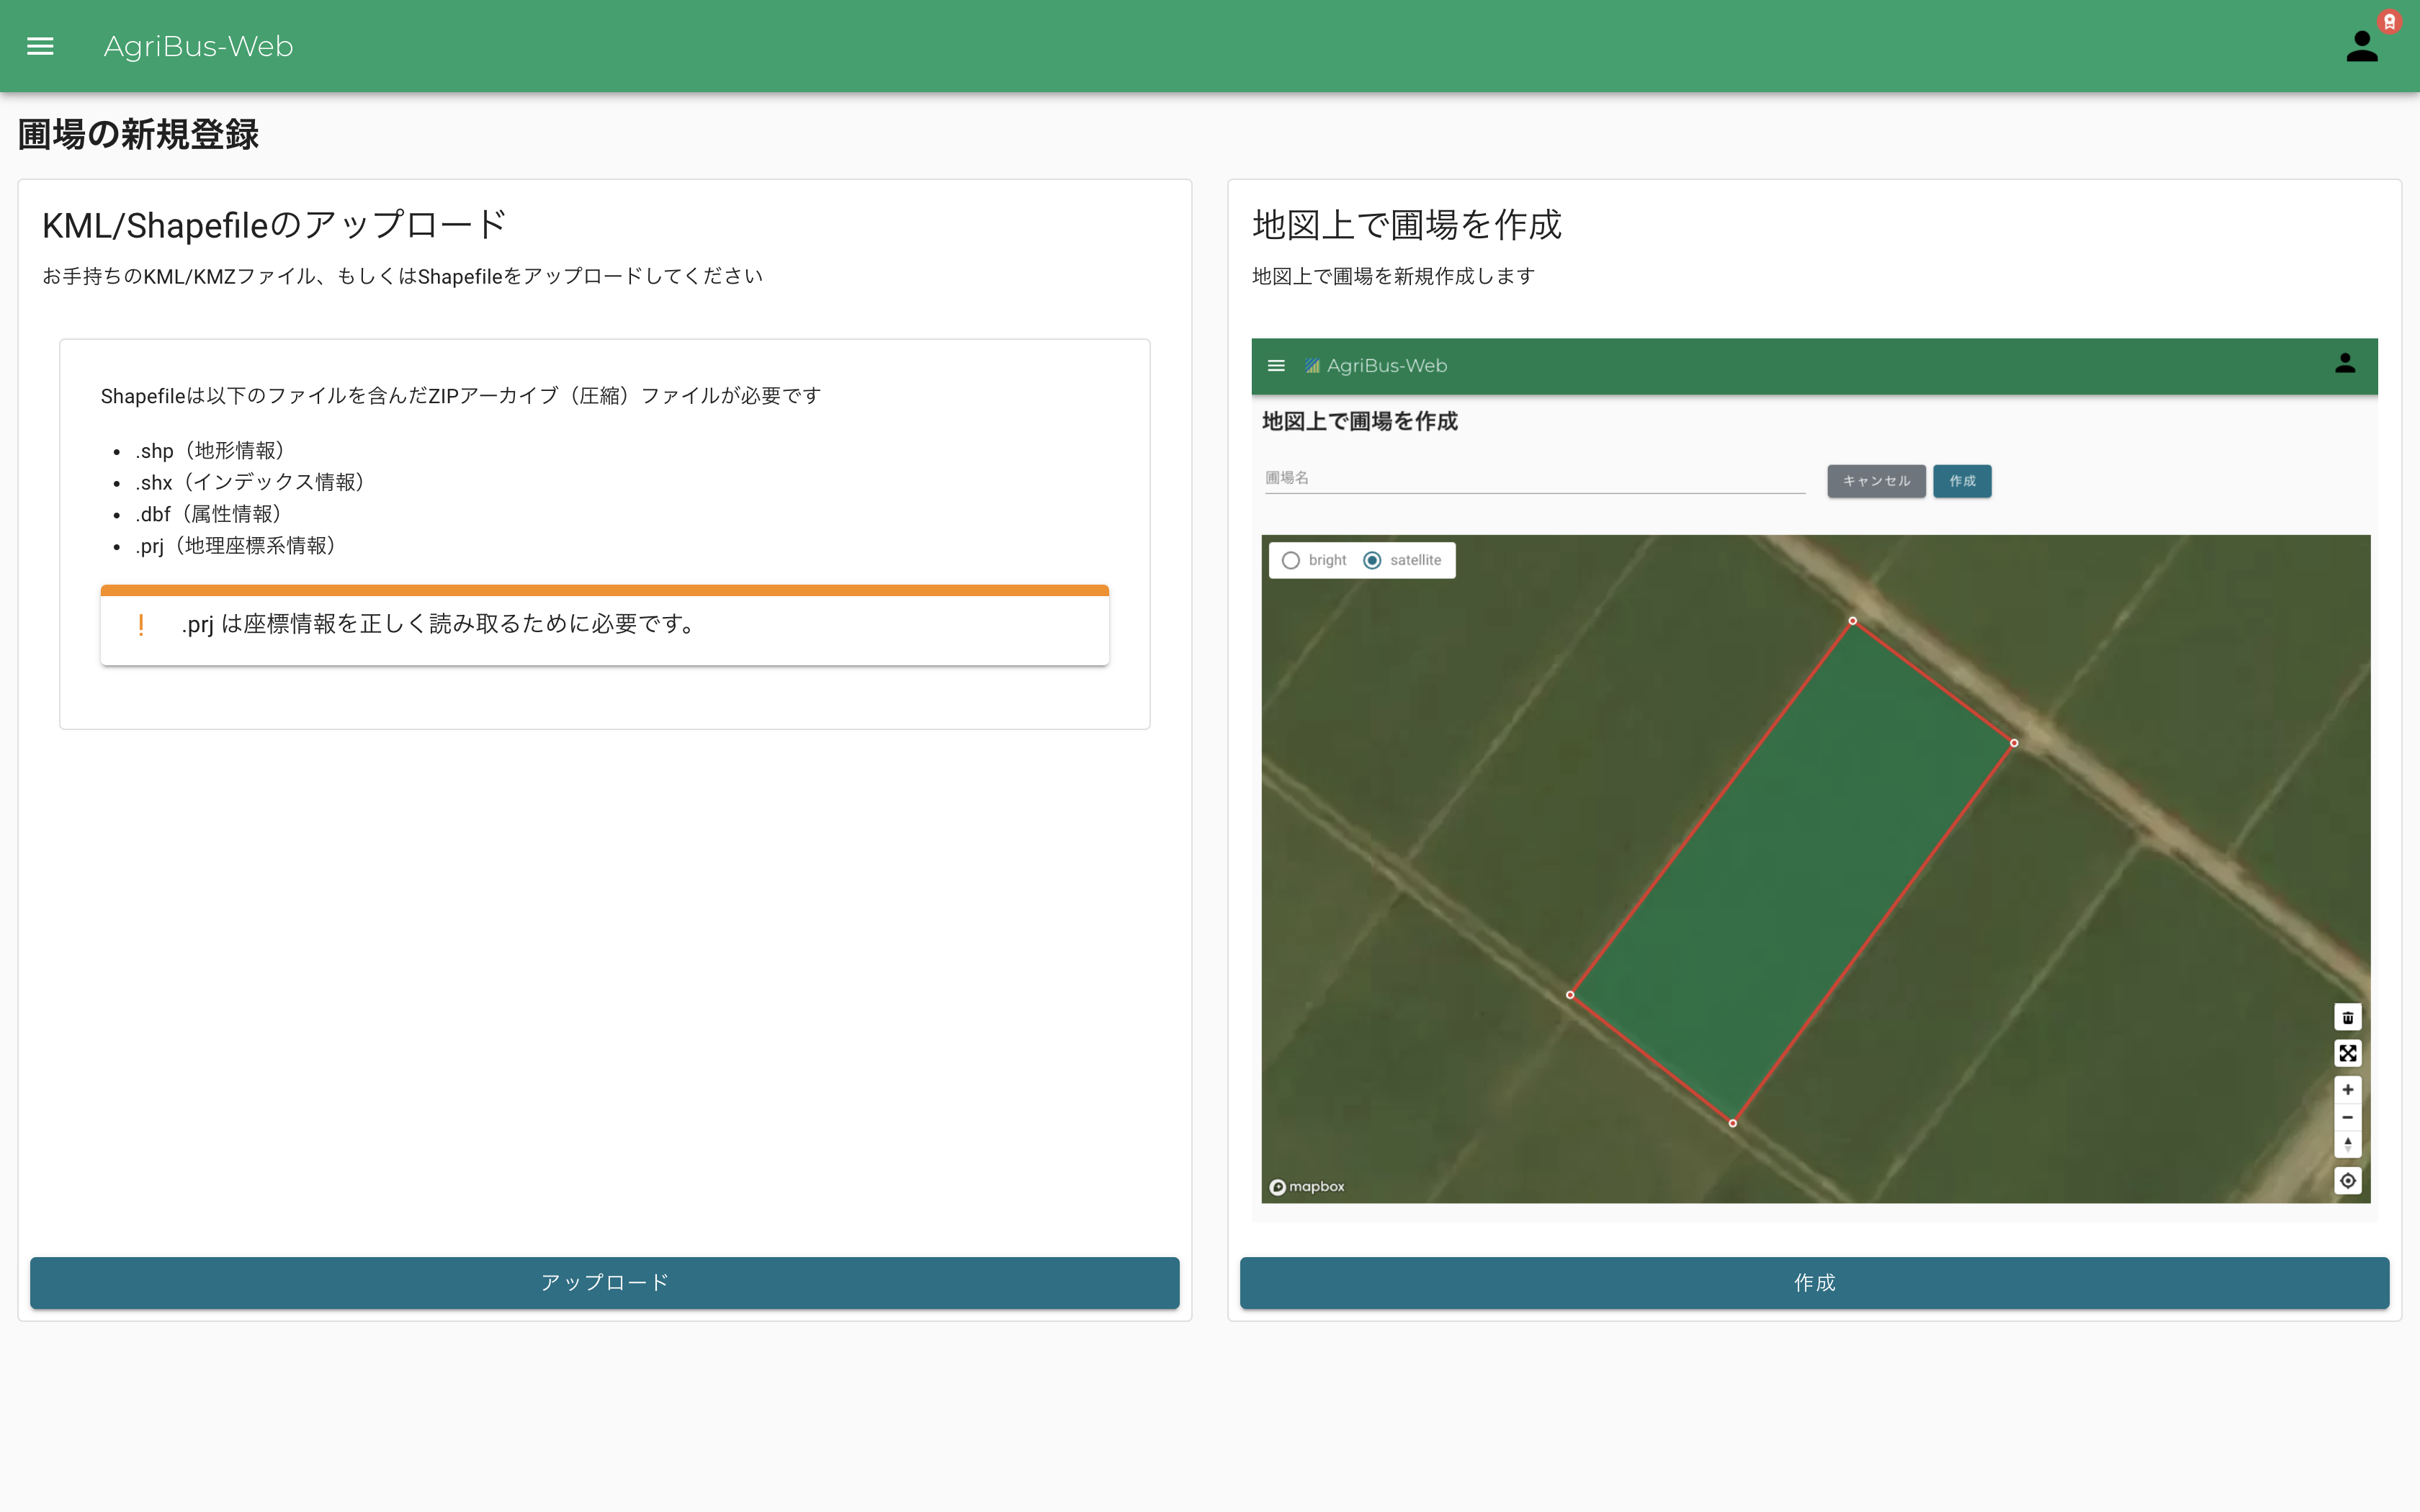Zoom in with the plus map control
The image size is (2420, 1512).
pos(2347,1090)
